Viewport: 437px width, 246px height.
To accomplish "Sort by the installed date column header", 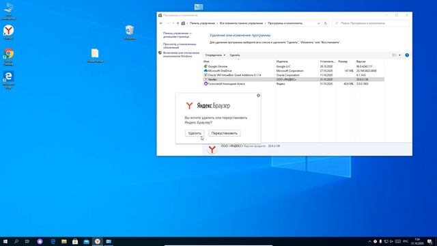I will point(328,61).
